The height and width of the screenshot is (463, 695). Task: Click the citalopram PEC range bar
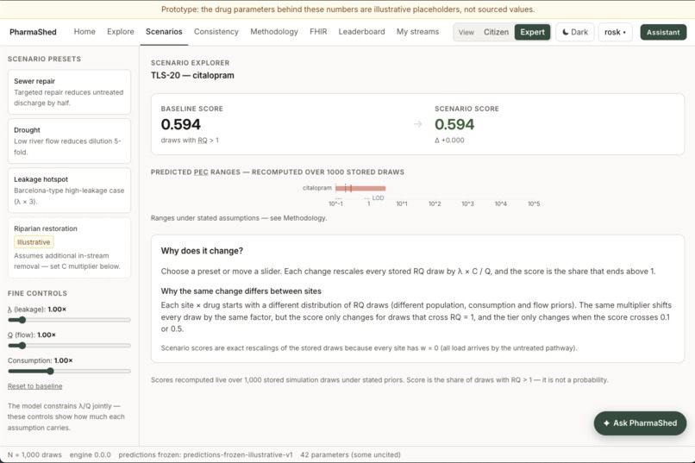(360, 188)
